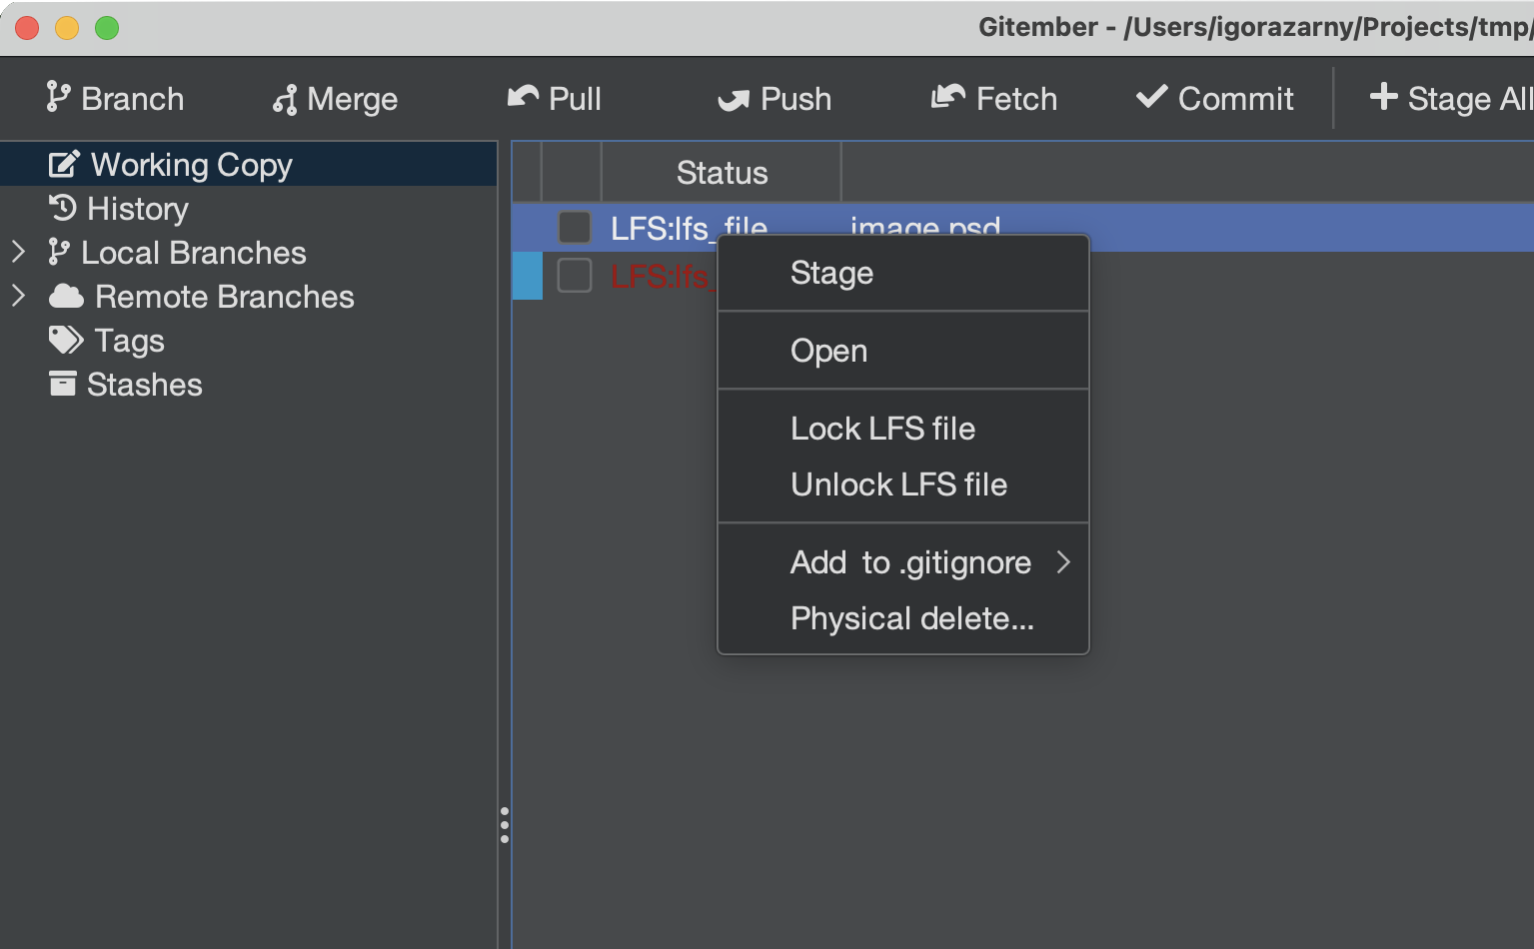Check the box for the image.psd row
The height and width of the screenshot is (949, 1534).
coord(575,227)
